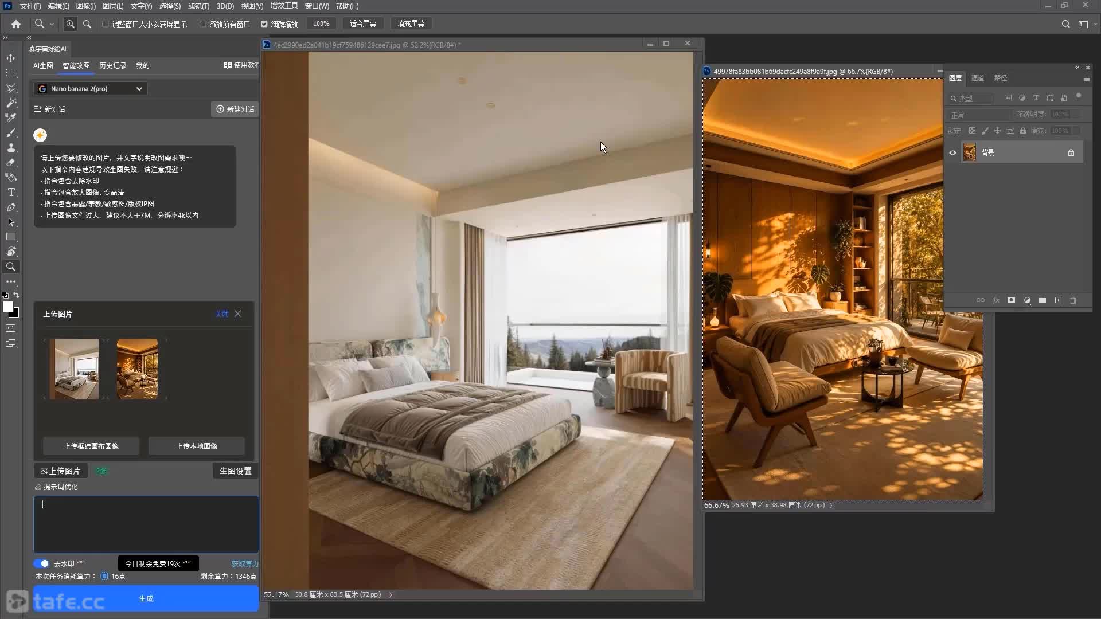The height and width of the screenshot is (619, 1101).
Task: Open the 滤镜(T) menu
Action: click(198, 6)
